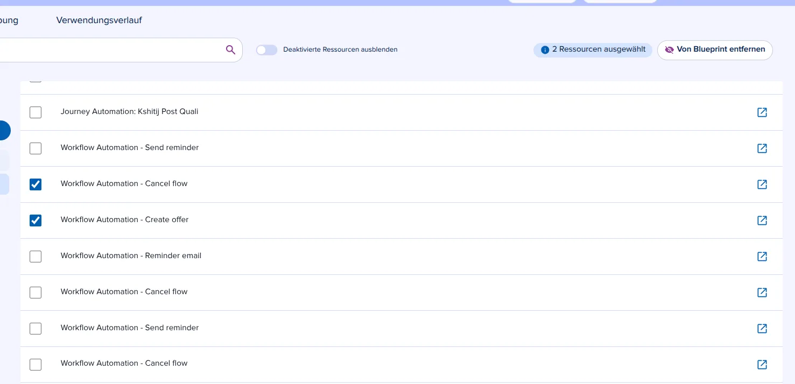Open the Reminder email workflow externally
The image size is (795, 384).
click(762, 257)
